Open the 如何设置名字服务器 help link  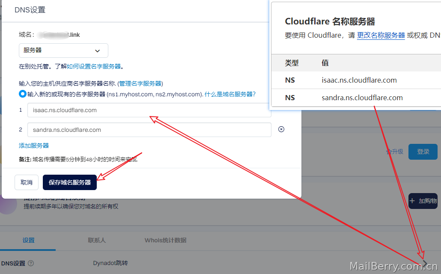click(x=94, y=66)
